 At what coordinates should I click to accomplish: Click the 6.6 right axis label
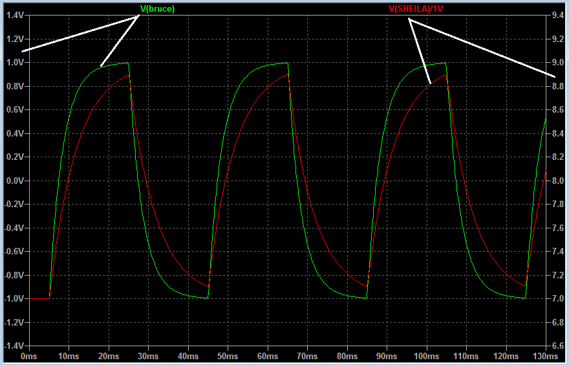[558, 346]
